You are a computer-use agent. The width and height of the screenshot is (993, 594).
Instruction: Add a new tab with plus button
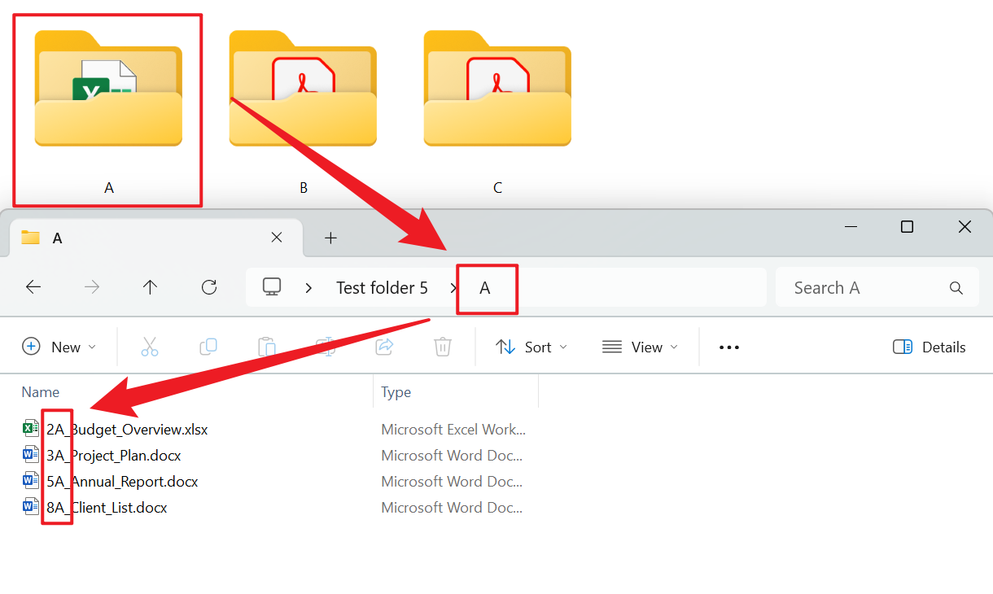pos(330,238)
